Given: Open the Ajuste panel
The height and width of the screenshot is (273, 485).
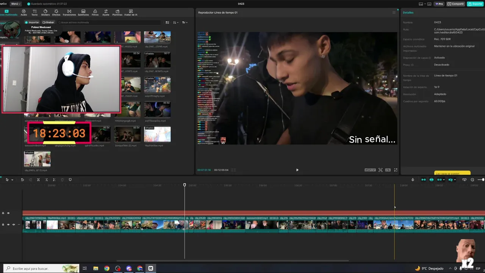Looking at the screenshot, I should click(x=106, y=13).
